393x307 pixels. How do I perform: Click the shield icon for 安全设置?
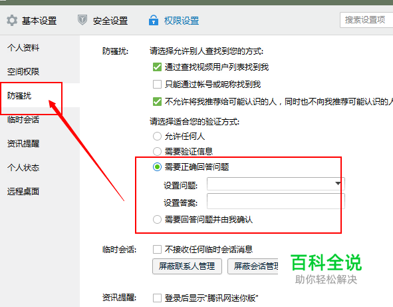click(x=82, y=20)
